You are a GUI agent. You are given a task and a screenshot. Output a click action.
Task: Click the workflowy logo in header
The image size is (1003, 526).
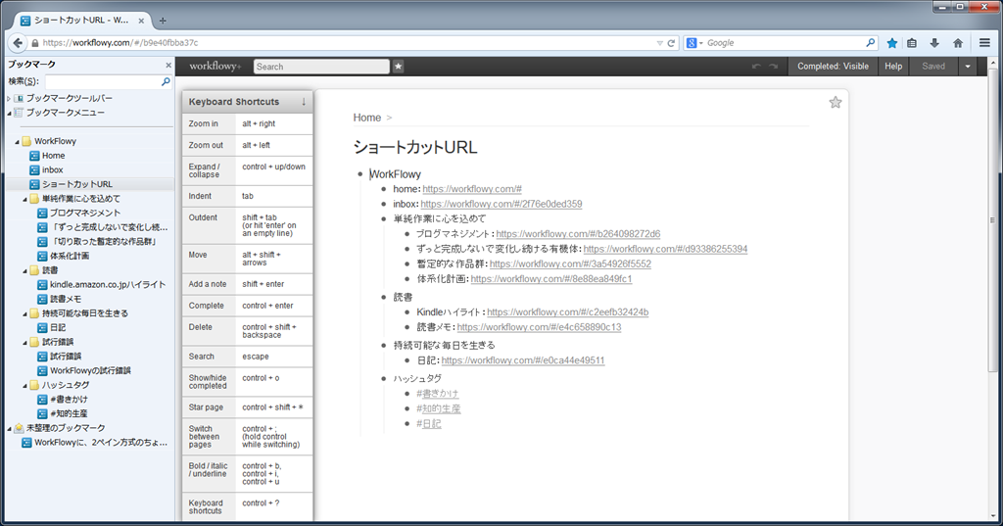(215, 66)
